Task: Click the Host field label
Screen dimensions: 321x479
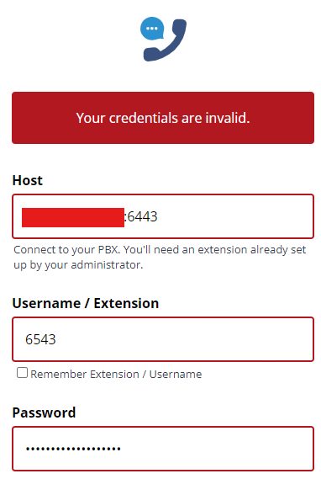Action: coord(28,180)
